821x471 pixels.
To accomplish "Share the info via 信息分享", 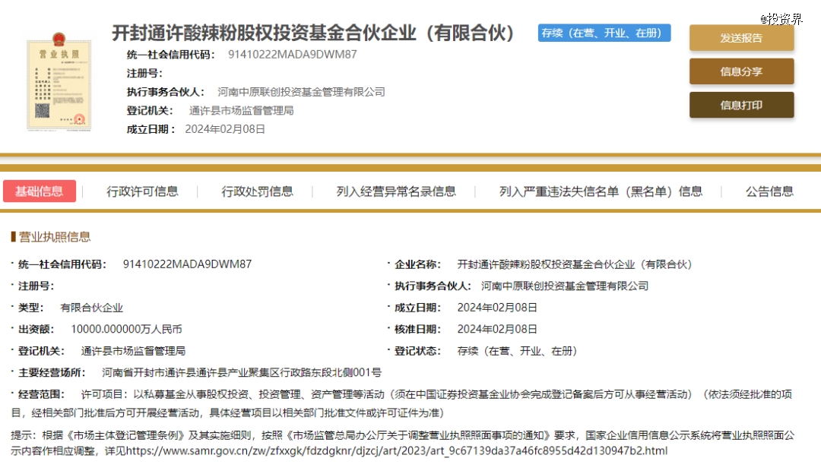I will coord(741,71).
